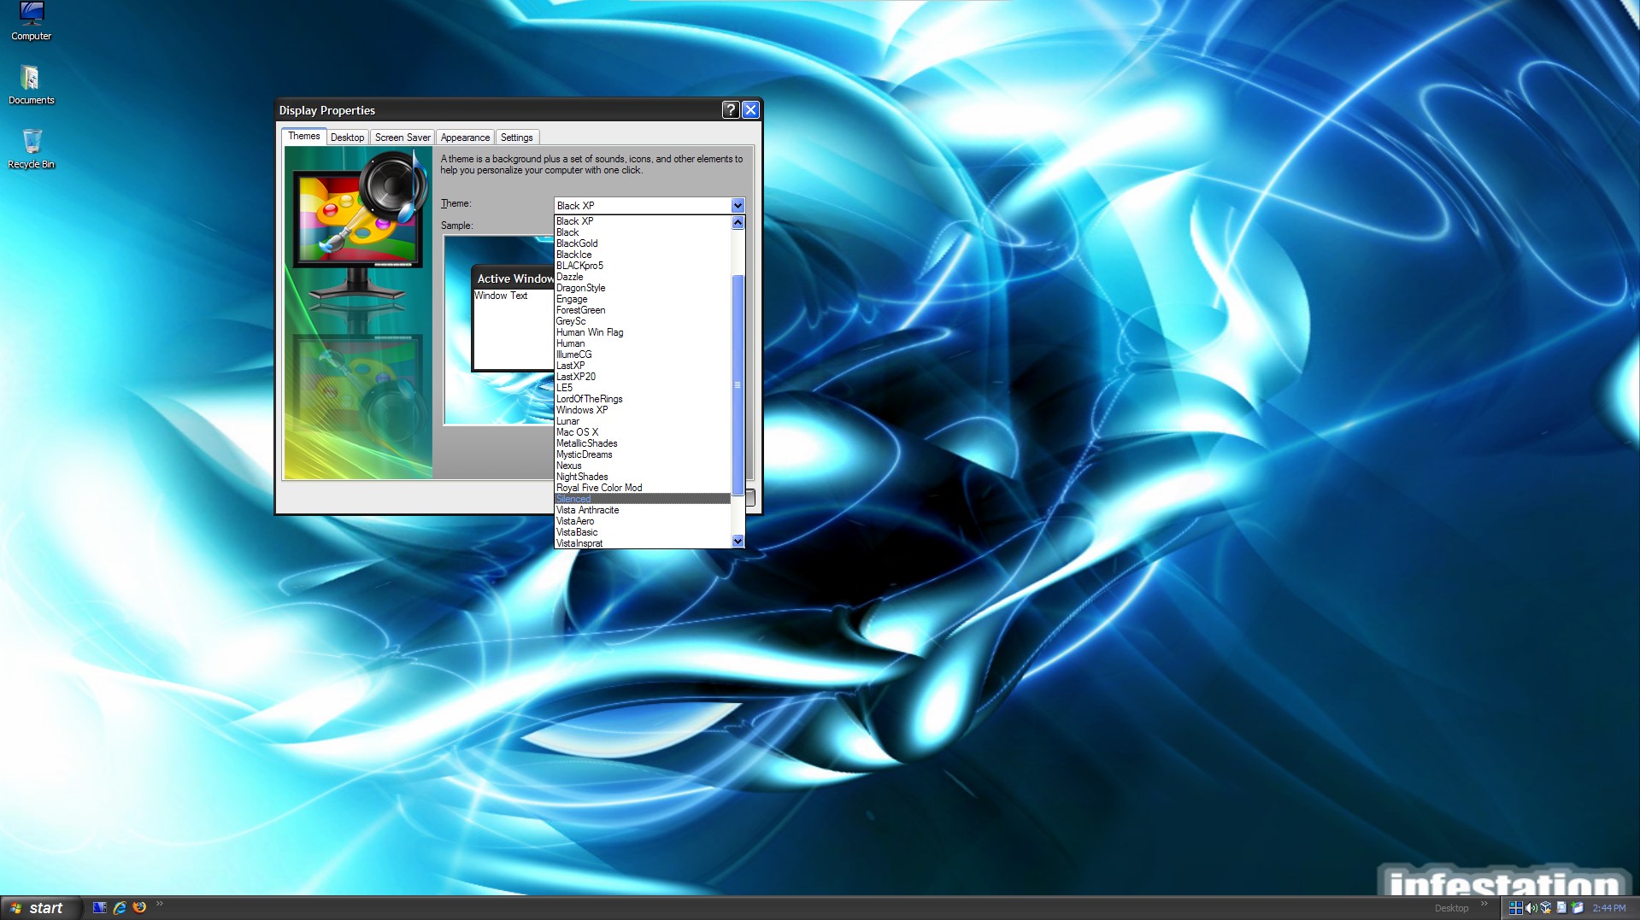Select the VistaAero theme

pos(643,521)
